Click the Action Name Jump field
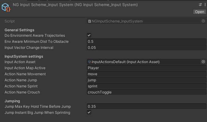The image size is (207, 122). pyautogui.click(x=146, y=80)
